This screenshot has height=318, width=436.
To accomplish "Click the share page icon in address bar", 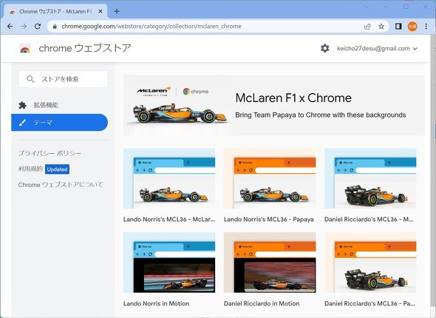I will click(367, 27).
